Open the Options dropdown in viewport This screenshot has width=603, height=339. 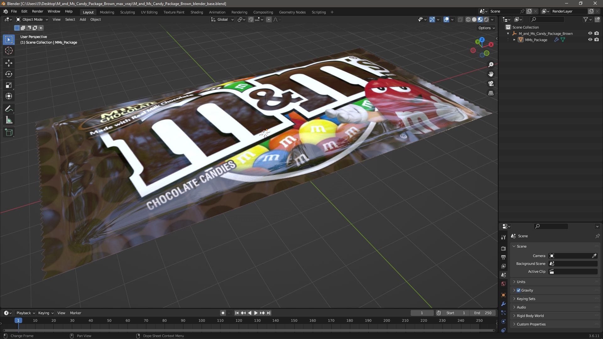(486, 28)
